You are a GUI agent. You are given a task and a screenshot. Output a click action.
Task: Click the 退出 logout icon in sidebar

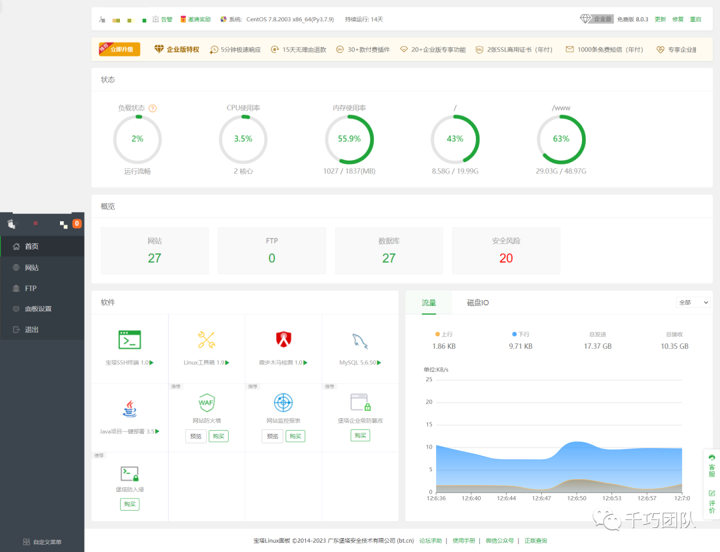(x=16, y=330)
